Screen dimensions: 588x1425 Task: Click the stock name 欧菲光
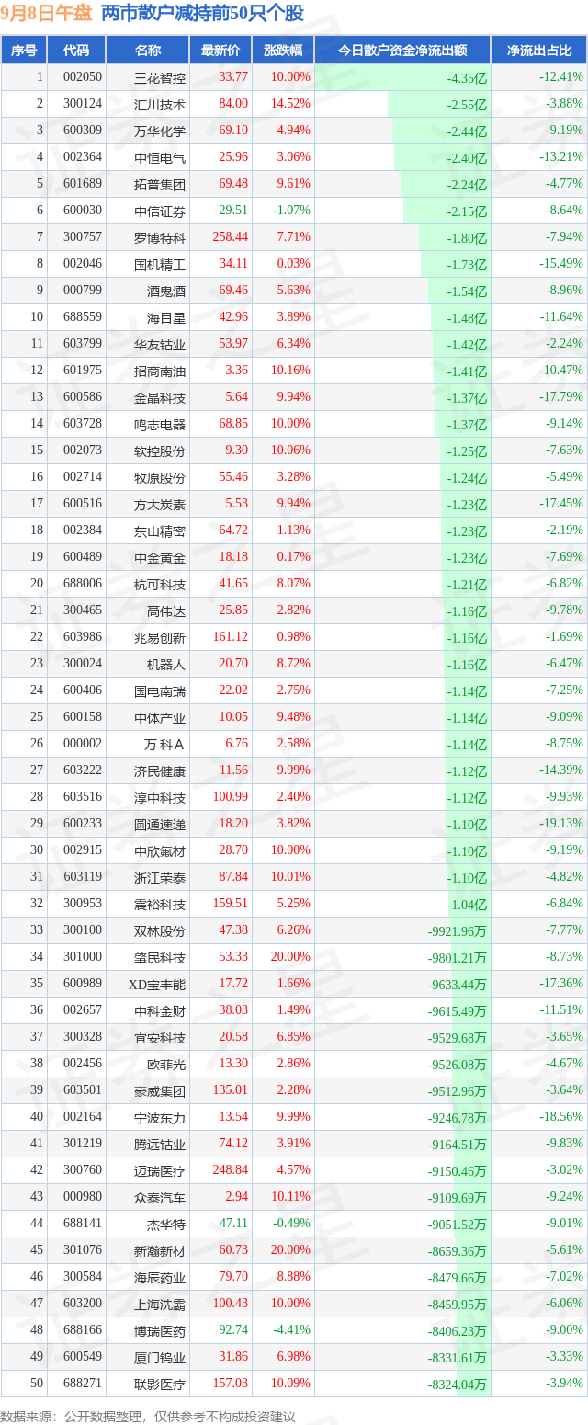click(166, 1064)
